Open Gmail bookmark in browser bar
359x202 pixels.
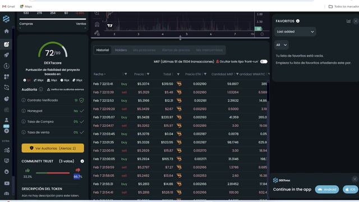coord(8,6)
